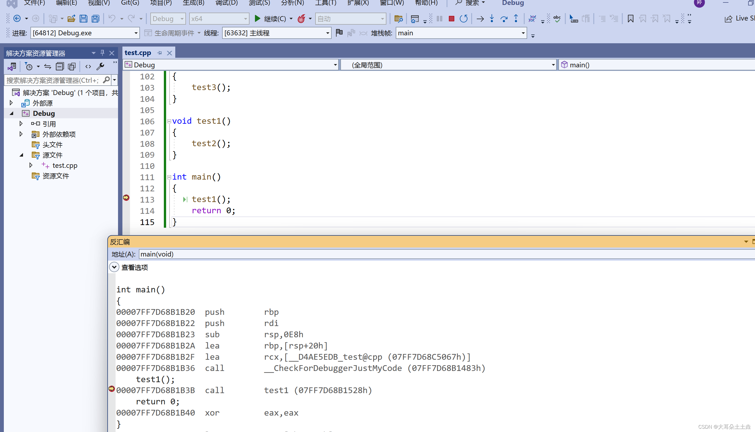Select 头文件 folder in Solution Explorer

[x=53, y=145]
